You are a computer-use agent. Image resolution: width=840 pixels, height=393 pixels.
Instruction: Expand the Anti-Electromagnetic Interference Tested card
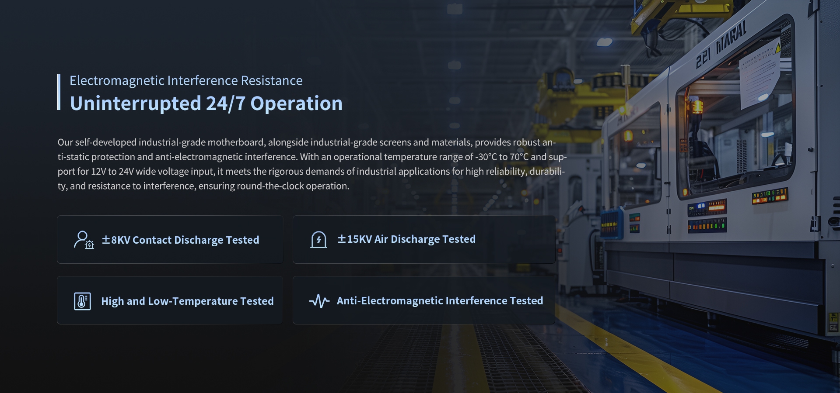coord(423,300)
